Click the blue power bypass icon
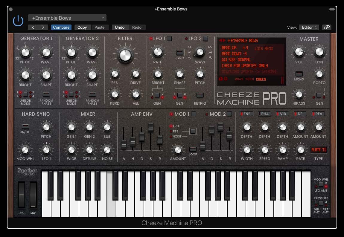The width and height of the screenshot is (344, 237). (18, 21)
